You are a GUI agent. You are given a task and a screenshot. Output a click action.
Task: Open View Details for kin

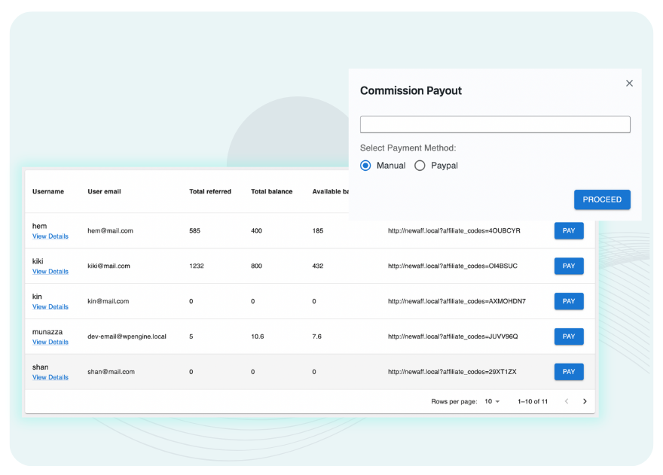[50, 307]
